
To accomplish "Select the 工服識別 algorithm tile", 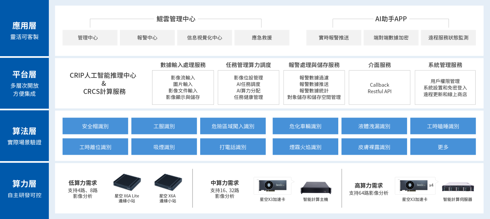I will point(164,126).
